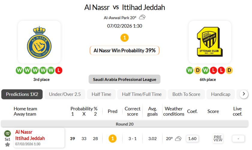The height and width of the screenshot is (150, 252).
Task: Click the Round 20 header bar
Action: (x=124, y=124)
